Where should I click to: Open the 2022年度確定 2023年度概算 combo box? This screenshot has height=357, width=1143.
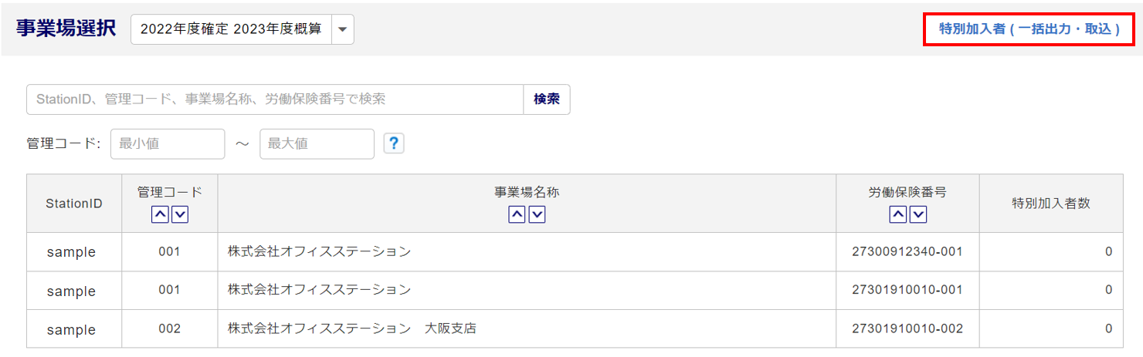point(231,30)
